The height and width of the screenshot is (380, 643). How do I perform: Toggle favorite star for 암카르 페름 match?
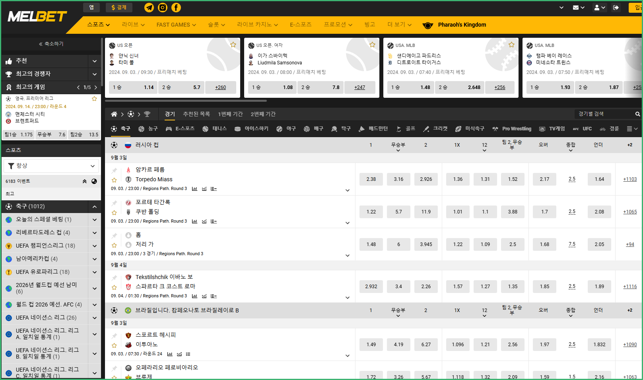point(114,180)
